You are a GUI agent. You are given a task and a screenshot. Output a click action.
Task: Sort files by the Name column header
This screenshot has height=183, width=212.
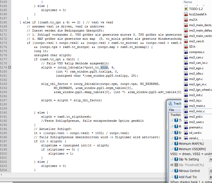188,2
